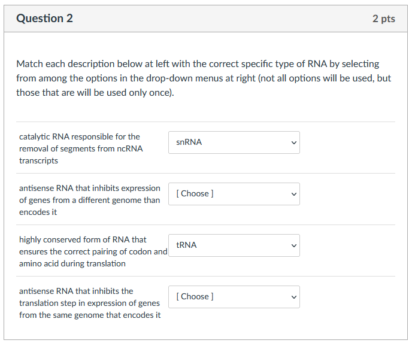Click the chevron of the different-genome antisense dropdown
Screen dimensions: 412x343
point(293,194)
